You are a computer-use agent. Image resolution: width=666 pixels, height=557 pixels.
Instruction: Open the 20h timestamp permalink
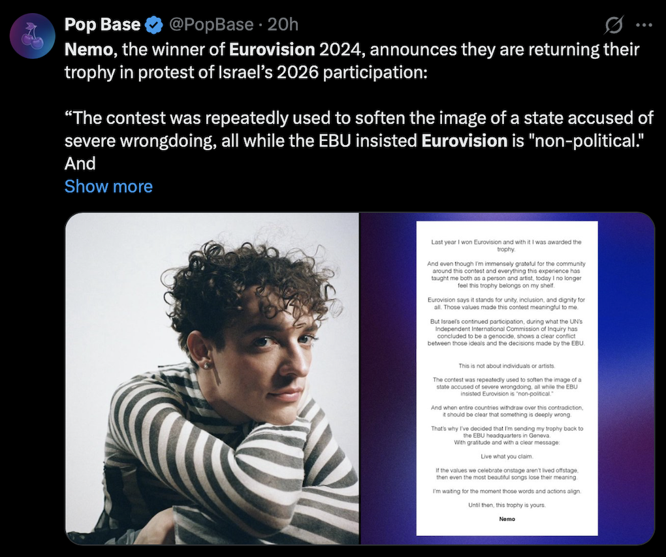tap(283, 25)
